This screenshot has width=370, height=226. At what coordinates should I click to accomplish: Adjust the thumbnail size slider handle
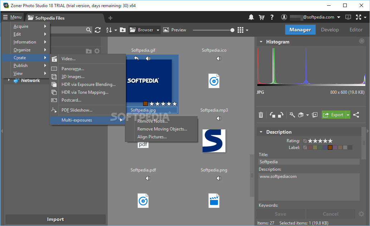click(233, 30)
